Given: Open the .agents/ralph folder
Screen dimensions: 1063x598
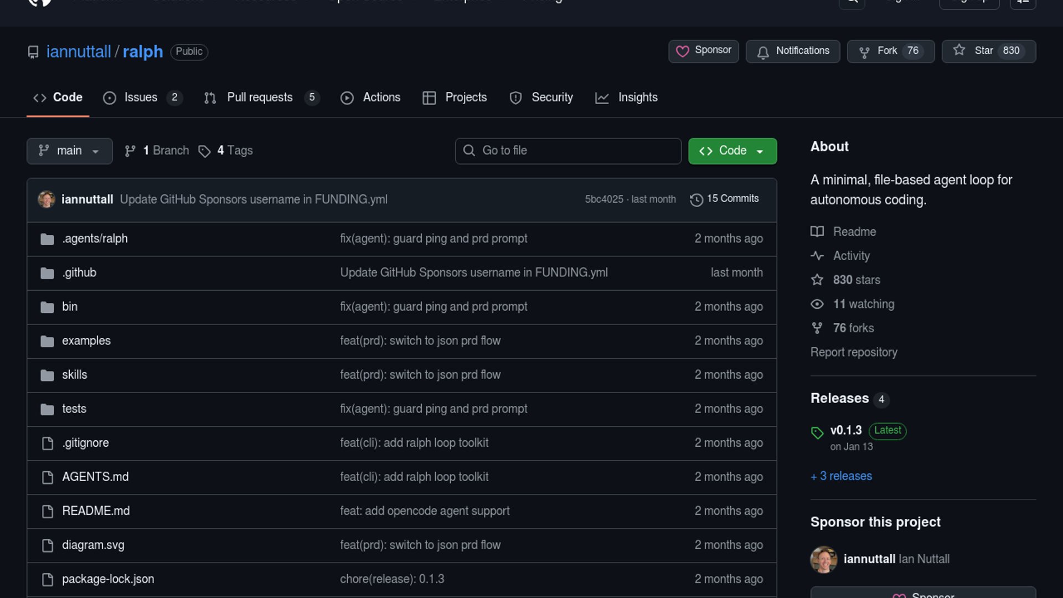Looking at the screenshot, I should click(x=95, y=239).
